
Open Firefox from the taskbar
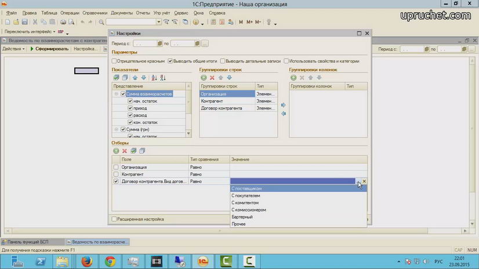point(87,261)
